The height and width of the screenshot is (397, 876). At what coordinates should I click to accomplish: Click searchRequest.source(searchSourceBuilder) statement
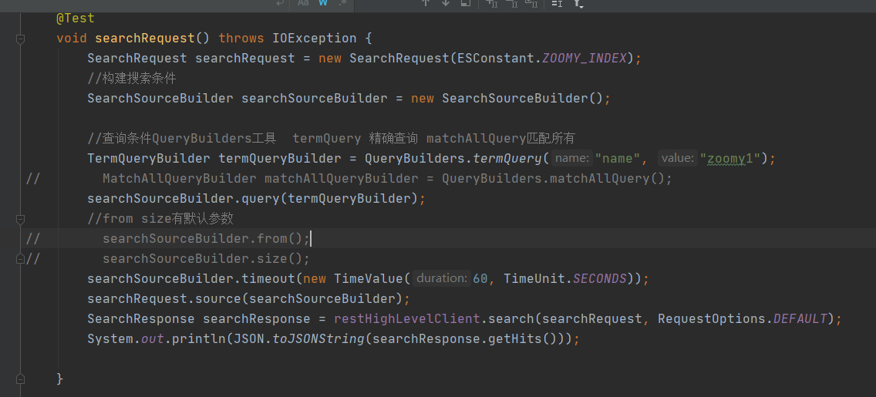point(248,299)
